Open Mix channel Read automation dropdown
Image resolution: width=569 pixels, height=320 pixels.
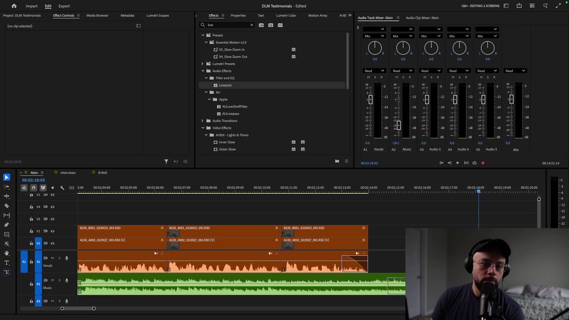(516, 71)
